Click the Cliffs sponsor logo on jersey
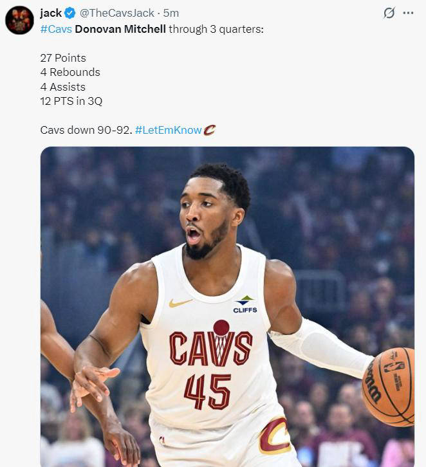This screenshot has width=426, height=467. (245, 304)
